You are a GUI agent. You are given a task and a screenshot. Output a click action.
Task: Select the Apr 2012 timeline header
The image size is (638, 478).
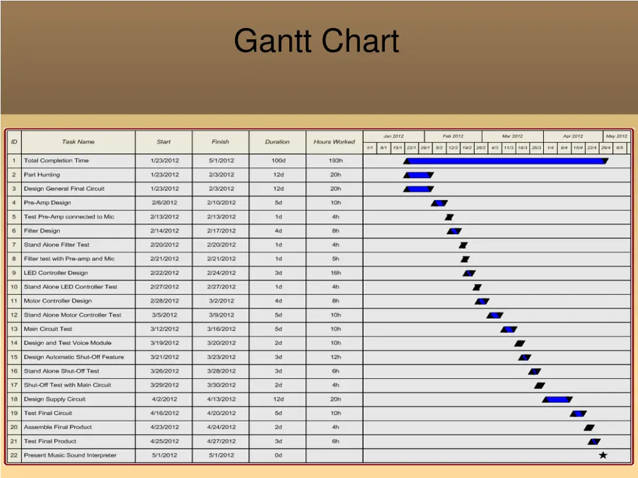point(573,136)
